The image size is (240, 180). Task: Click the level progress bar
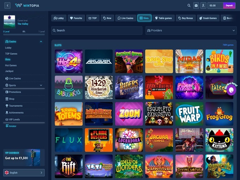(24, 34)
